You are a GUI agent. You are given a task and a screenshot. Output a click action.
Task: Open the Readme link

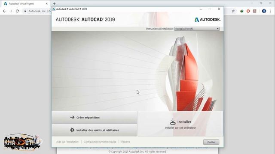tap(125, 142)
